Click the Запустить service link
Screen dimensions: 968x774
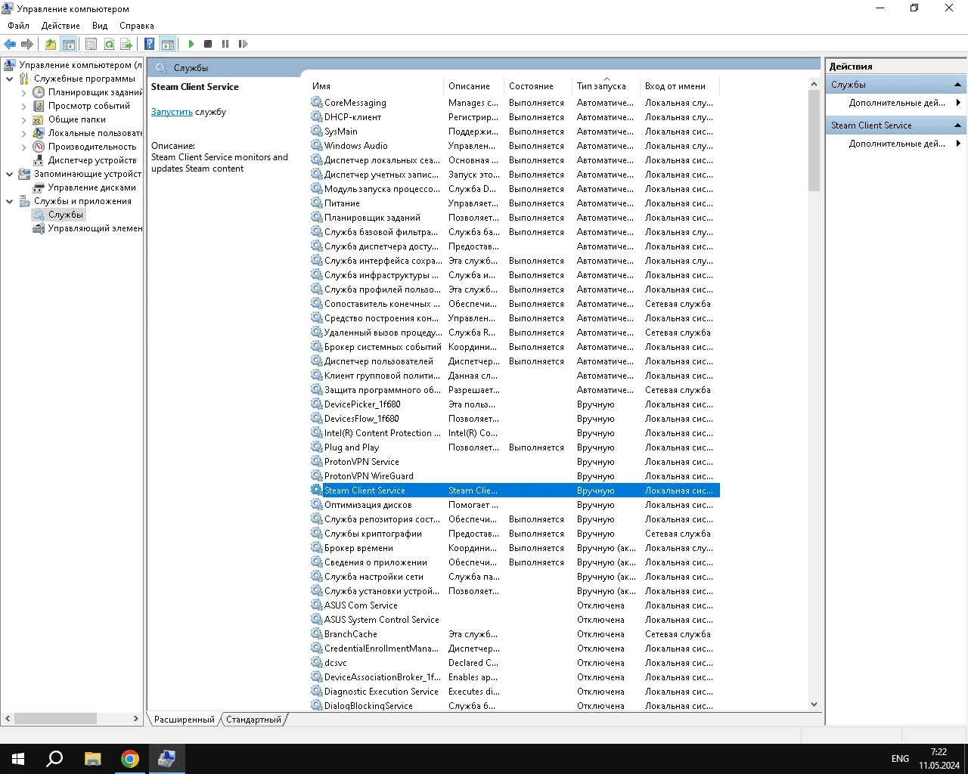pyautogui.click(x=172, y=112)
